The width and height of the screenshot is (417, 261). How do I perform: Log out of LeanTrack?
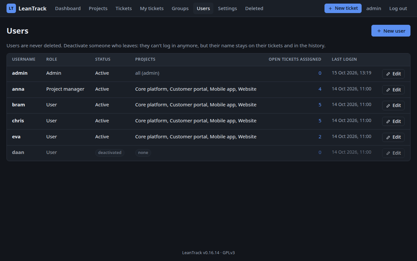[x=398, y=8]
